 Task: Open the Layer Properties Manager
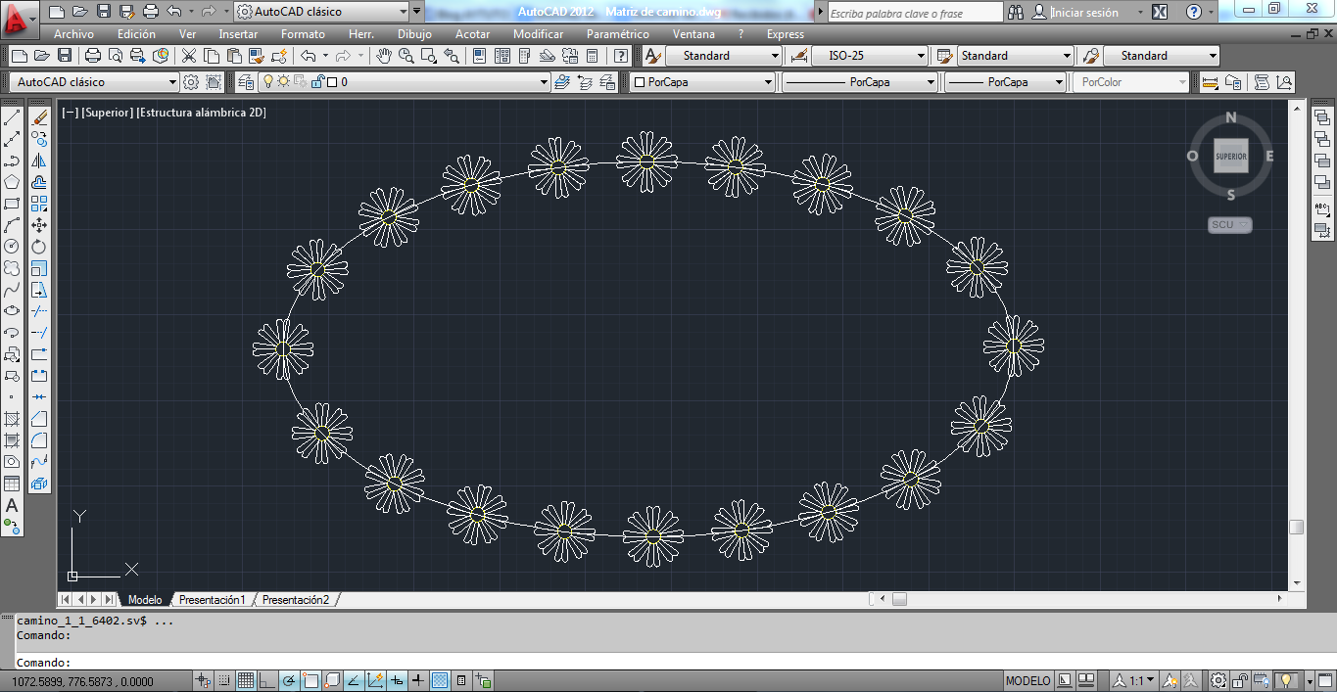click(x=246, y=81)
